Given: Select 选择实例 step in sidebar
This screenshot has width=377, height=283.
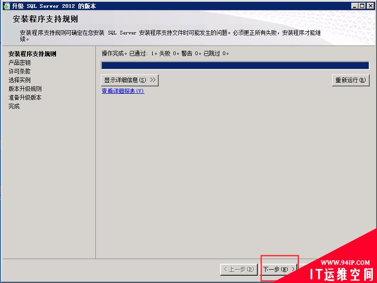Looking at the screenshot, I should [19, 80].
